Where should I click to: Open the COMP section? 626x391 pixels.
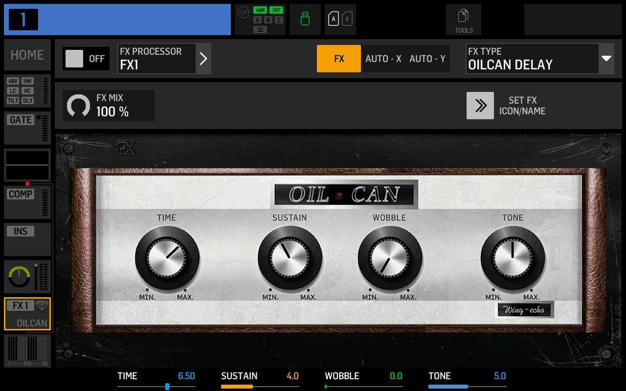click(27, 202)
